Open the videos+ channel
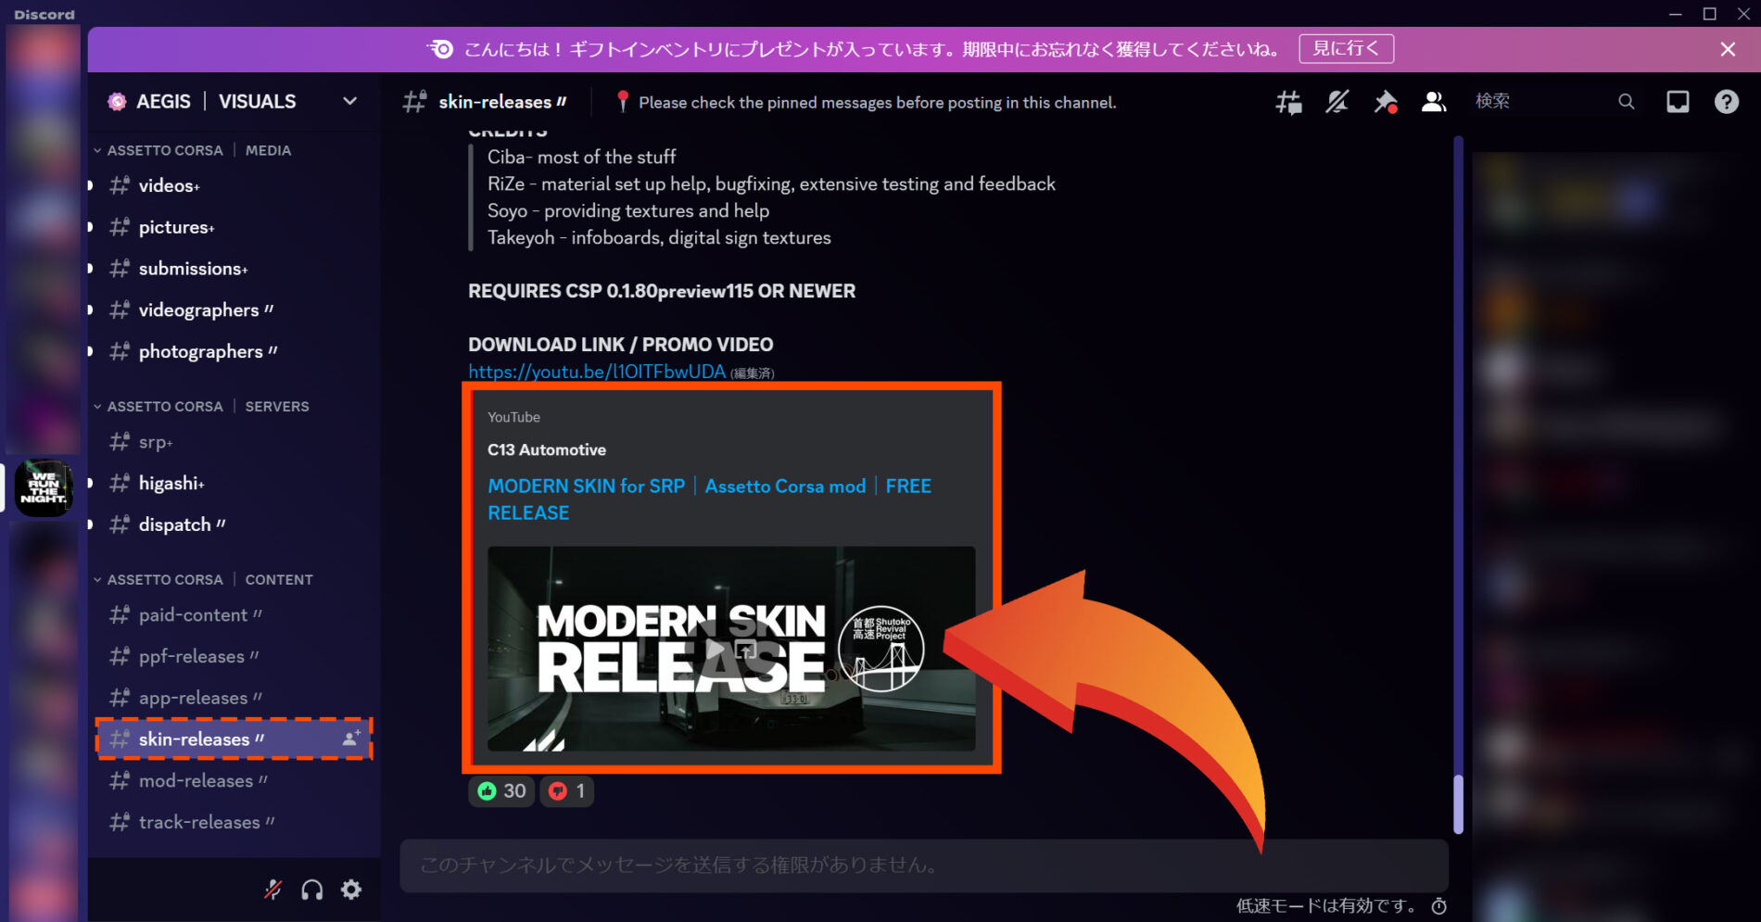This screenshot has height=922, width=1761. point(234,185)
